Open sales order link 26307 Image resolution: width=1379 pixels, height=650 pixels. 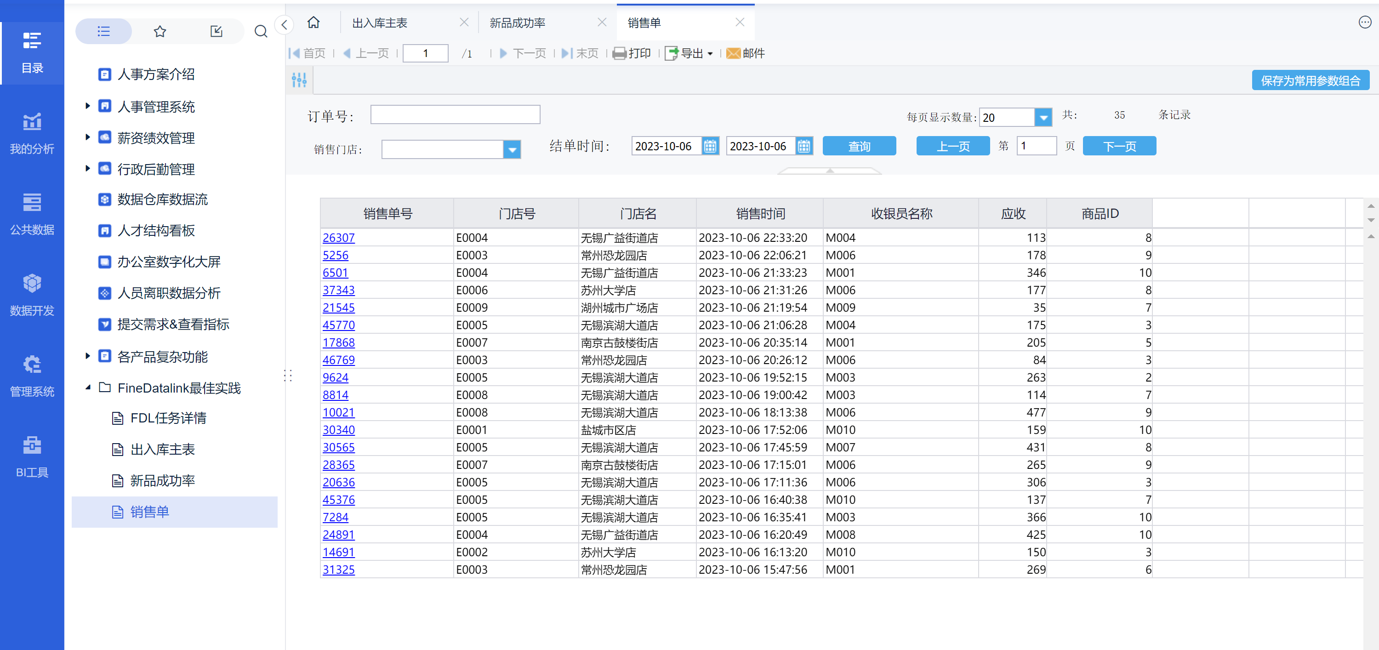[338, 238]
